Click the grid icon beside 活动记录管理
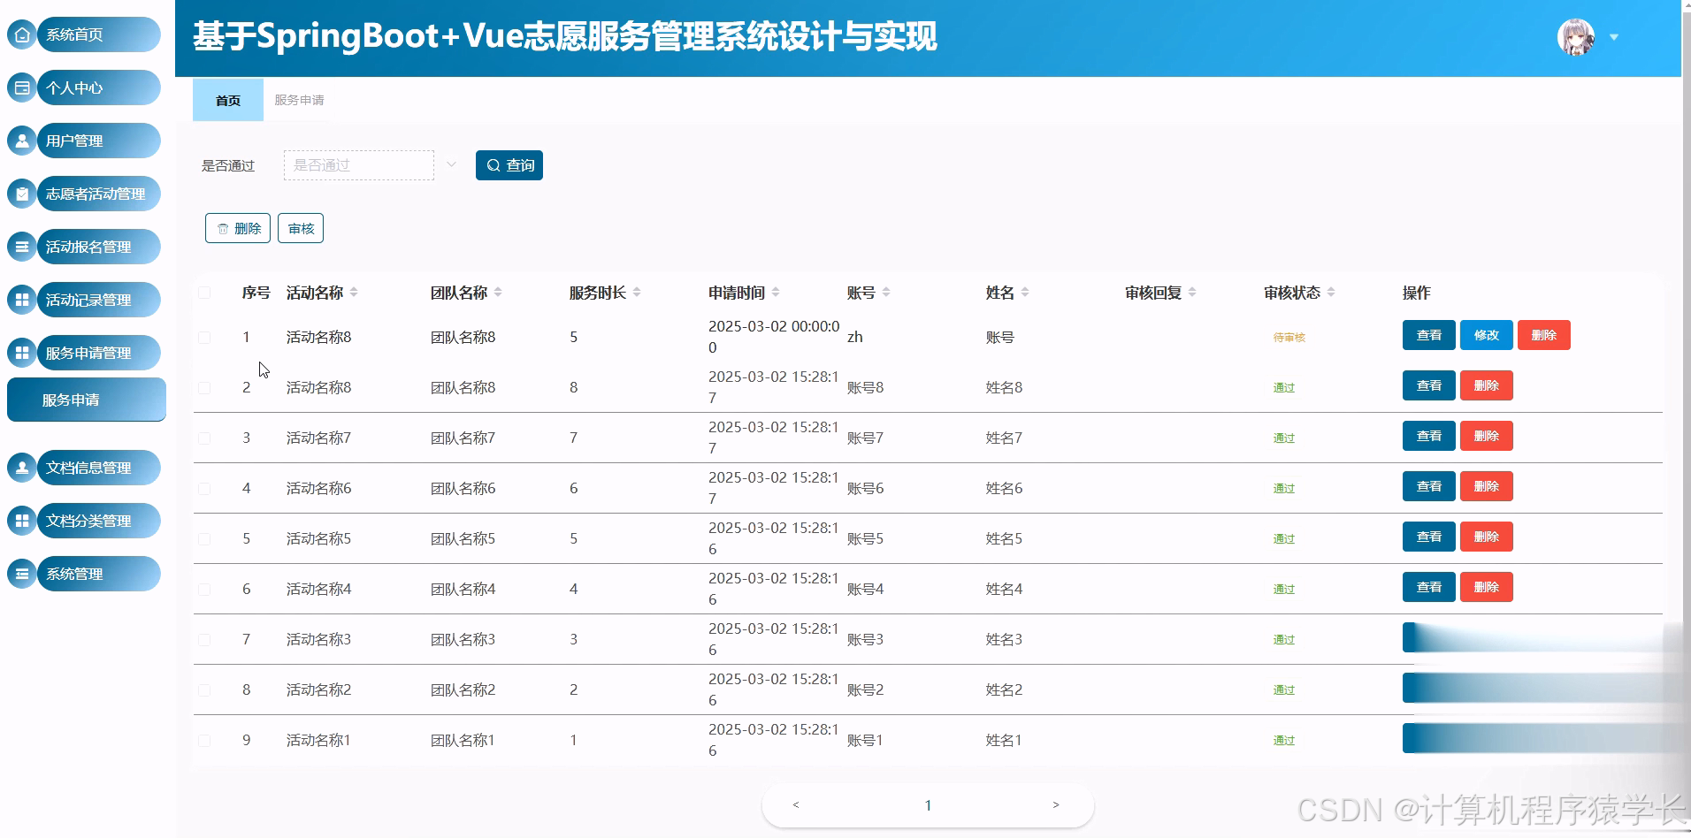 [x=21, y=300]
